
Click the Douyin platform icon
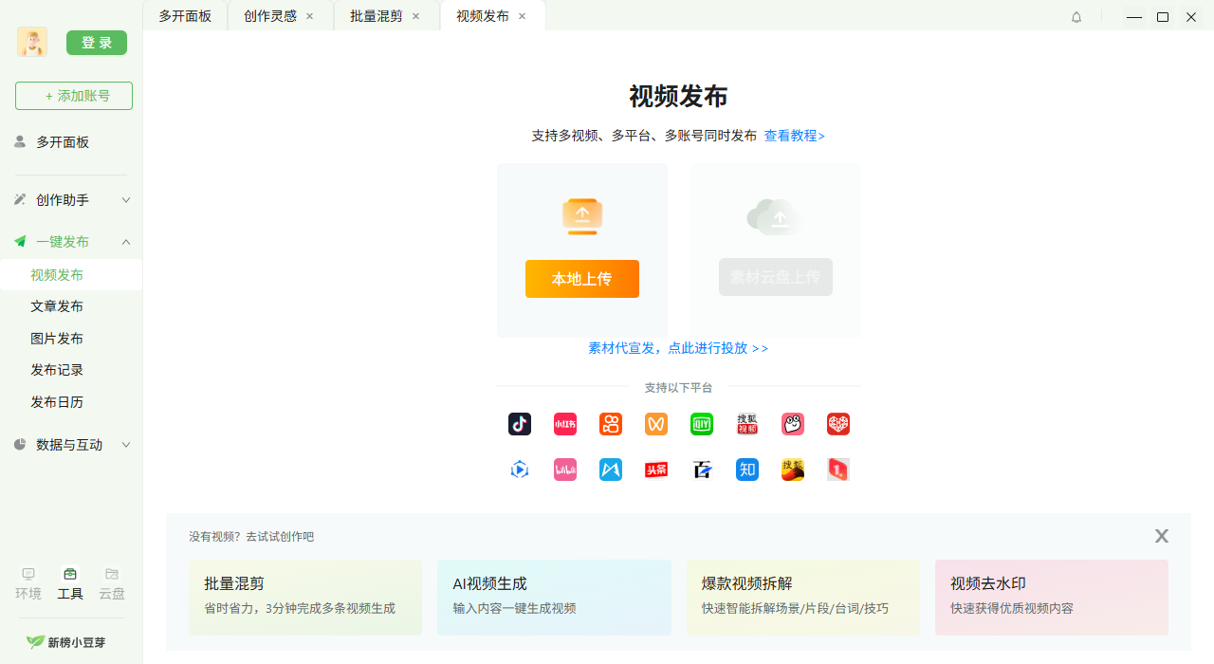[520, 424]
